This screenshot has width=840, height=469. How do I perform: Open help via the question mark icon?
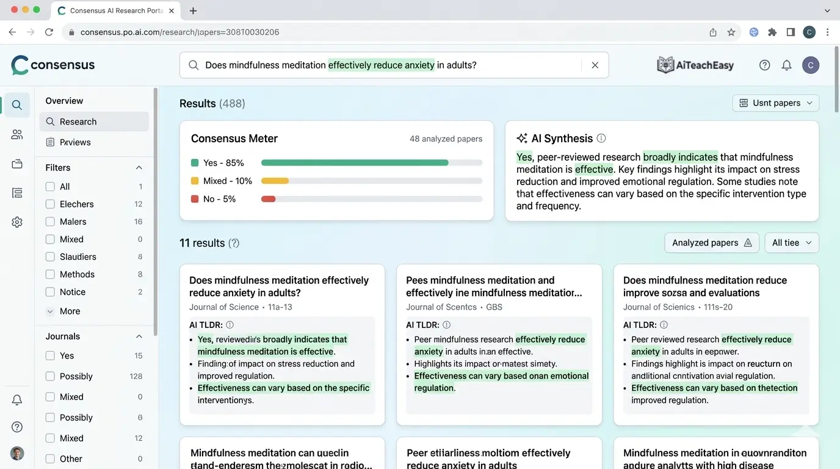(x=764, y=65)
